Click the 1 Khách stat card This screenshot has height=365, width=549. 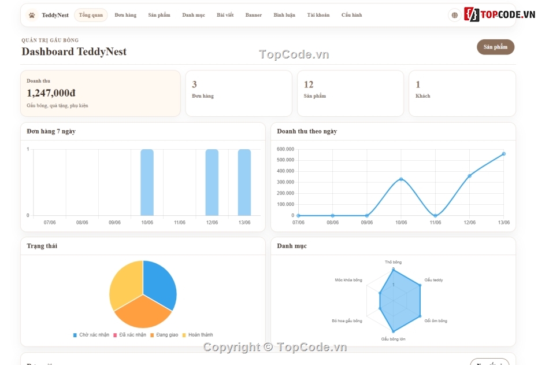[x=462, y=93]
